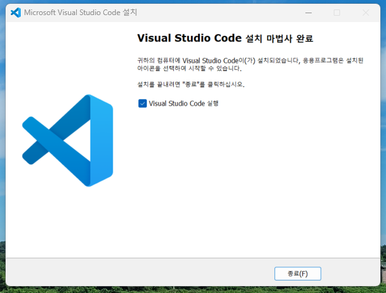Close the setup window

pos(366,13)
